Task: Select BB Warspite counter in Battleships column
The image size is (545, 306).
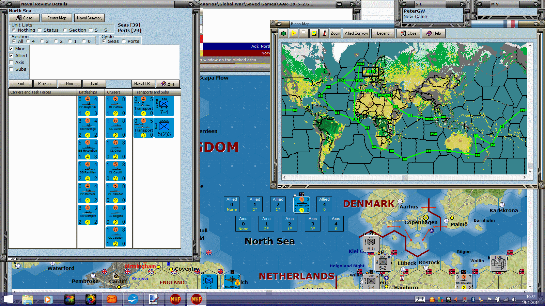Action: coord(88,215)
